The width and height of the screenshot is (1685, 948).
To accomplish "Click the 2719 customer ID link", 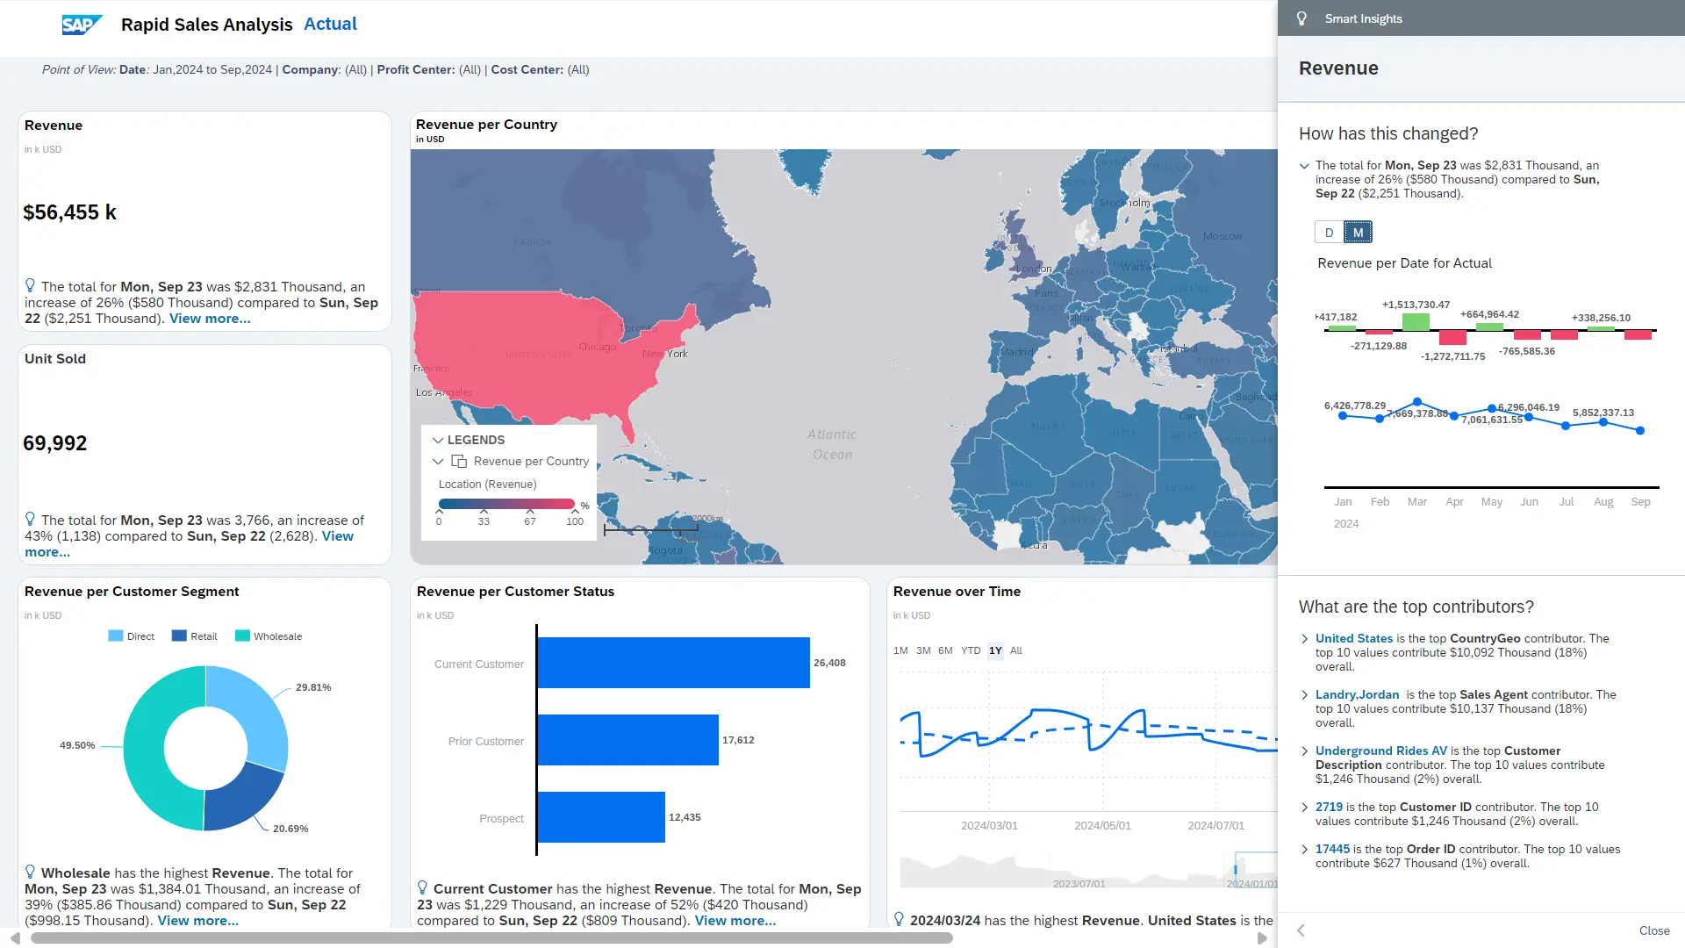I will click(x=1329, y=808).
